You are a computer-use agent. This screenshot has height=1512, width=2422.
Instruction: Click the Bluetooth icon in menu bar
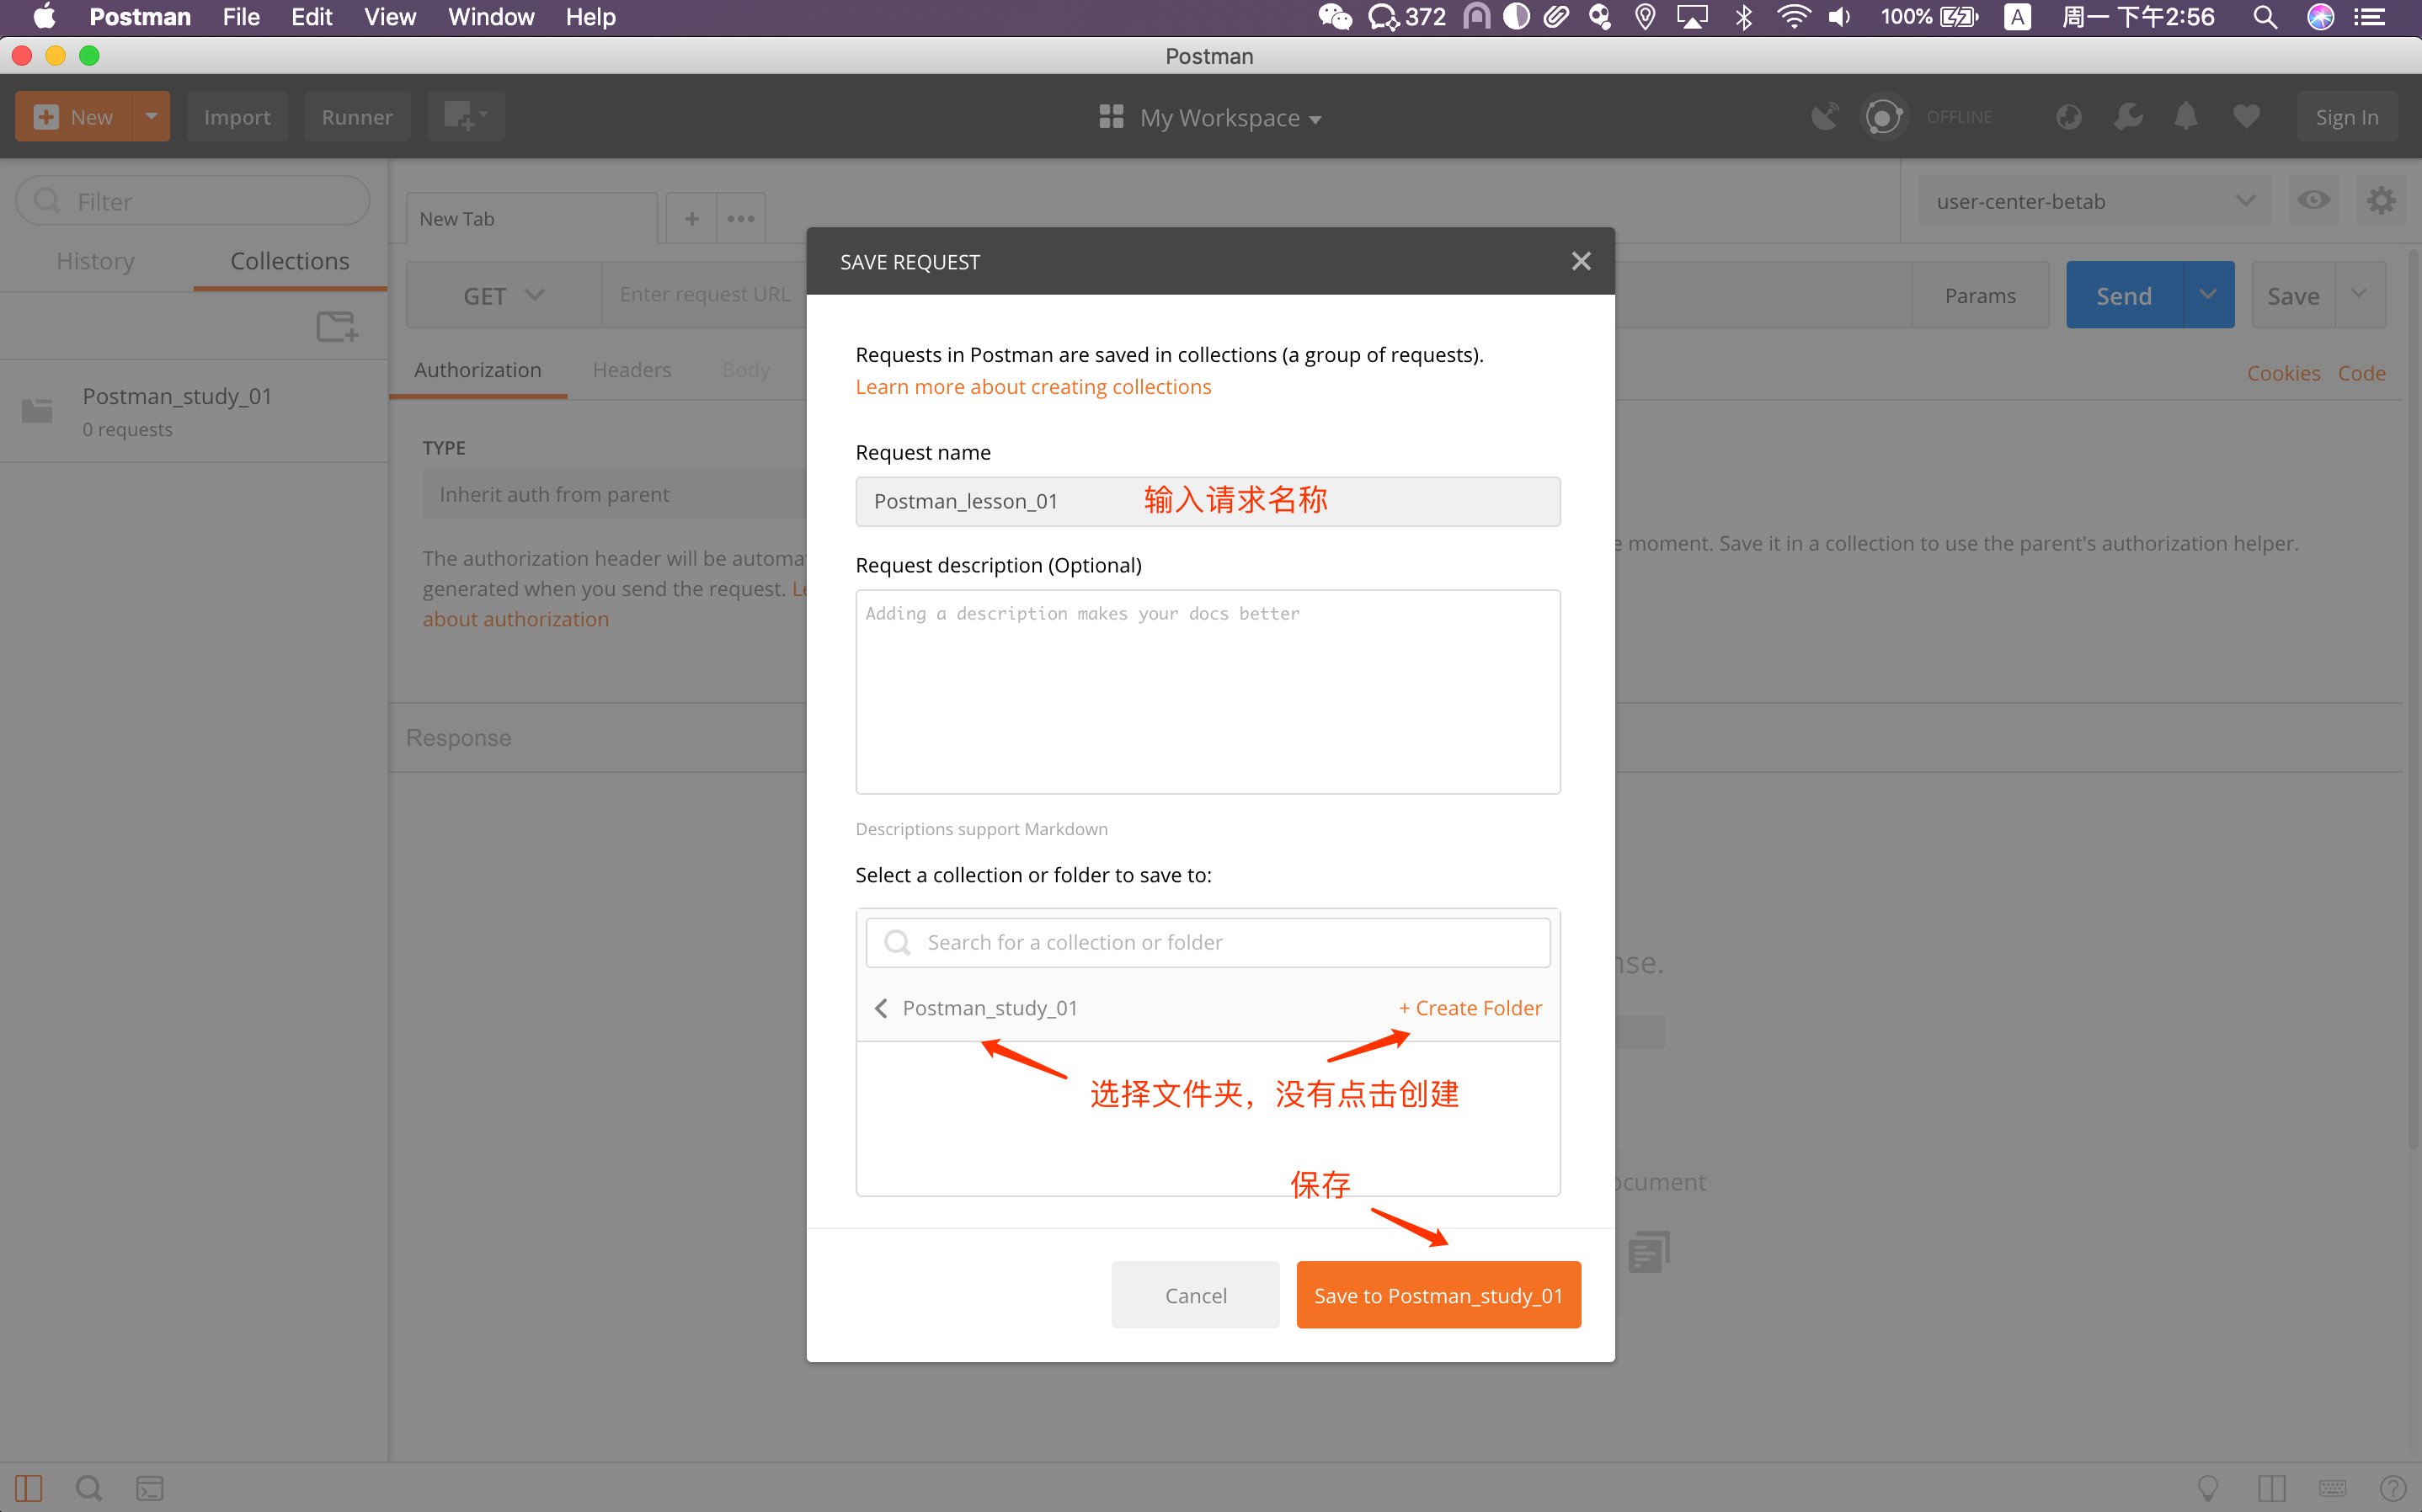coord(1744,17)
